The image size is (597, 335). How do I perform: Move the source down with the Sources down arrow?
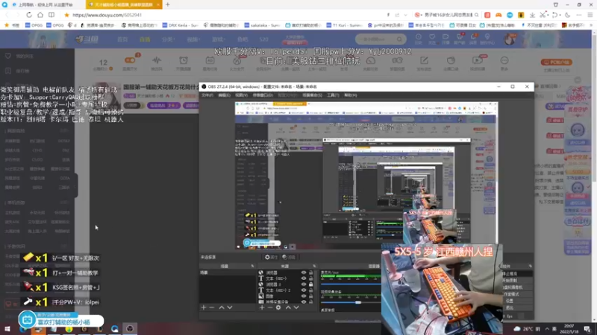pyautogui.click(x=296, y=307)
